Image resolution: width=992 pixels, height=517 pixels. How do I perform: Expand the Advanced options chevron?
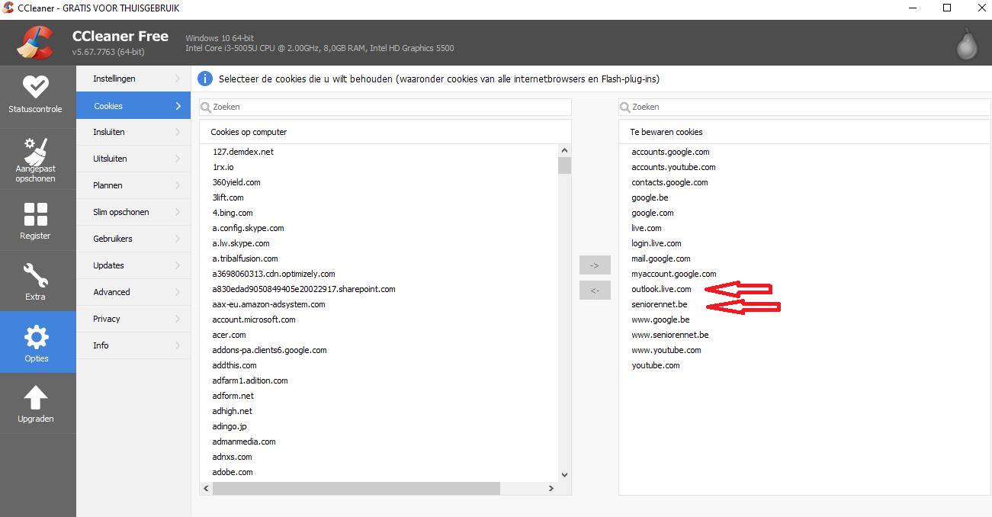point(178,292)
